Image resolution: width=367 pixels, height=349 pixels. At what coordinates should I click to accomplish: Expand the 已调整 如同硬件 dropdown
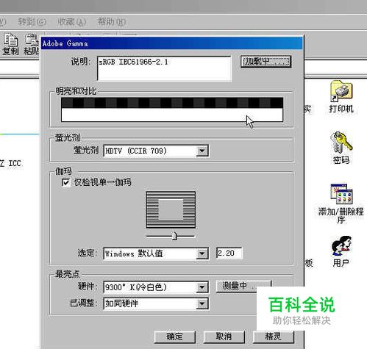point(202,303)
